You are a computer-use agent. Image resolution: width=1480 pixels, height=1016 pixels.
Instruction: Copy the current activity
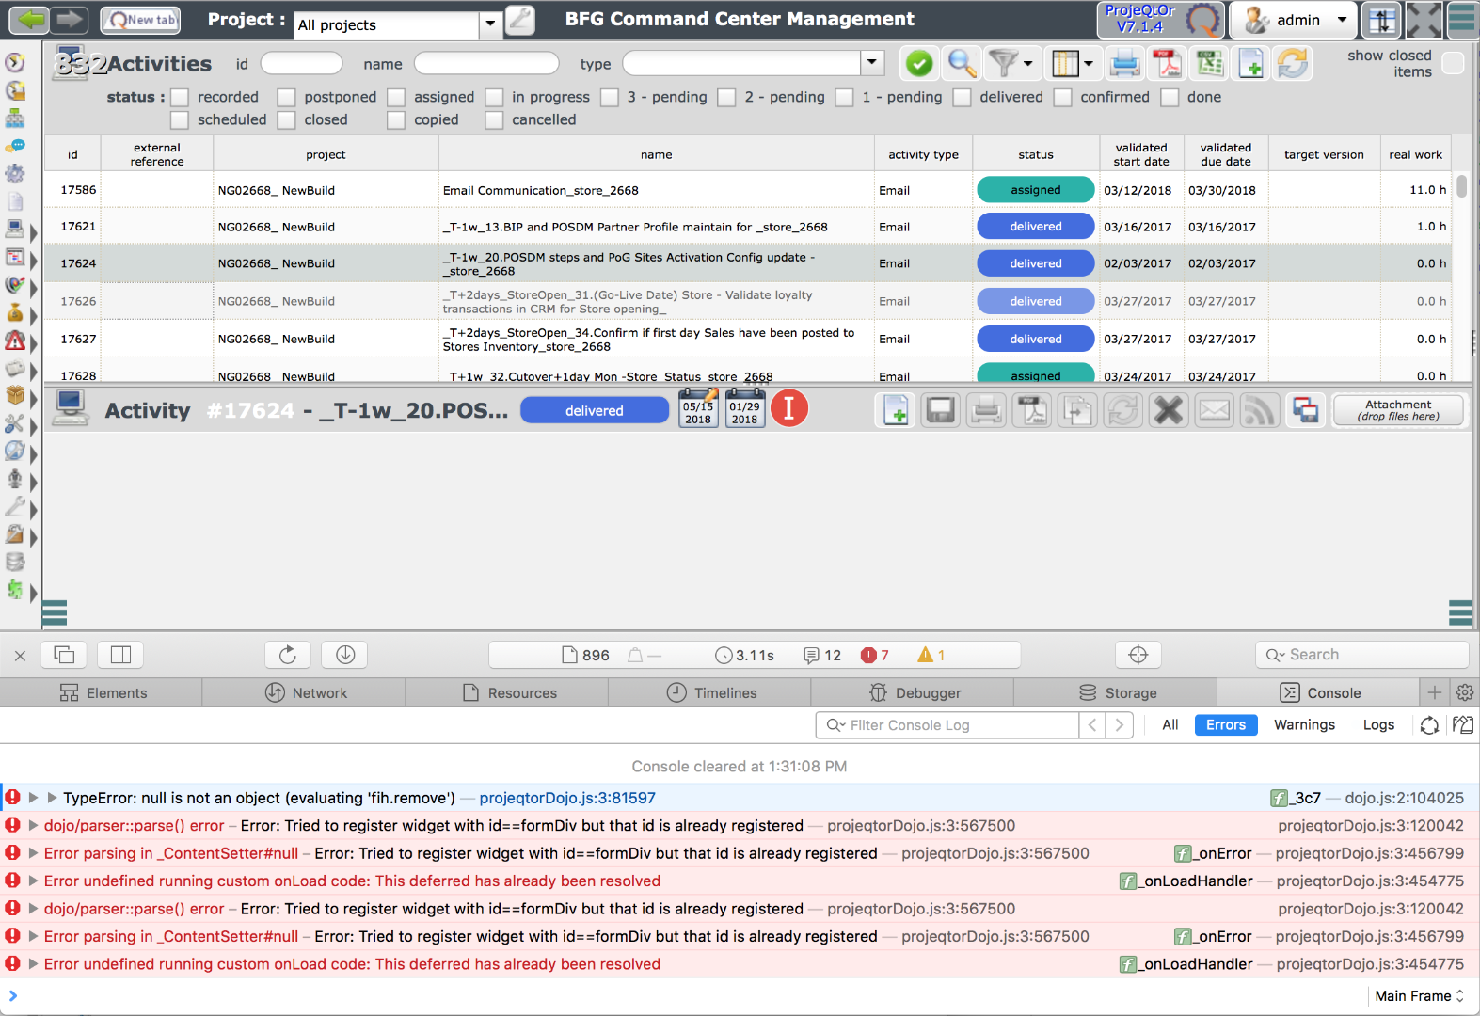coord(1077,410)
